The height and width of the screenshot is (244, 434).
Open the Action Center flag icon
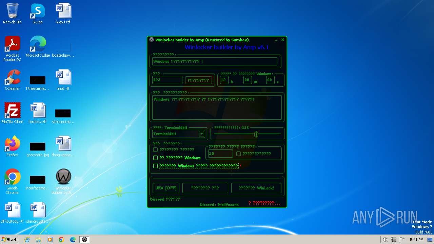[402, 240]
